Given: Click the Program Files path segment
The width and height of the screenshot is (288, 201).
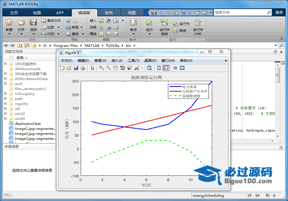Looking at the screenshot, I should (x=66, y=45).
